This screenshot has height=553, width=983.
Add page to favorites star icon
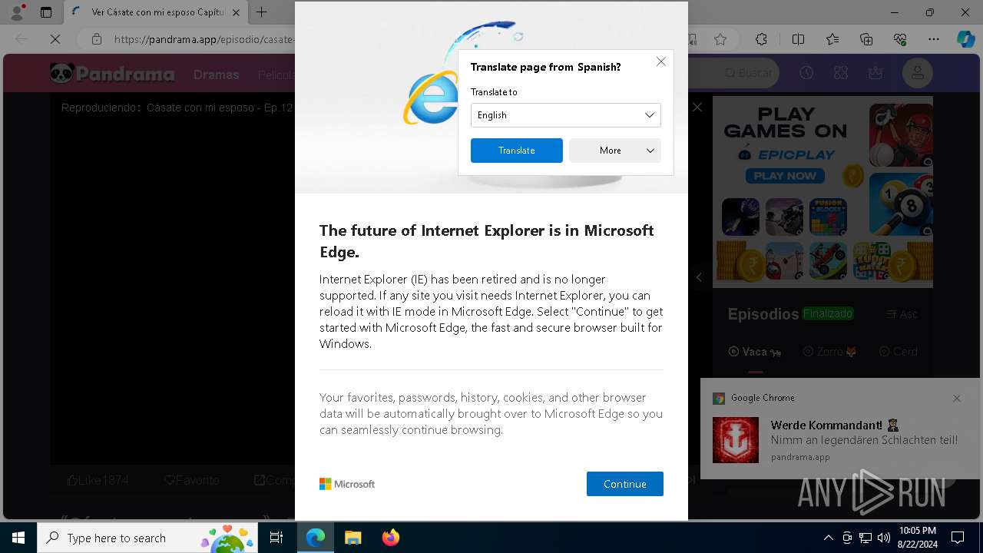click(x=720, y=39)
